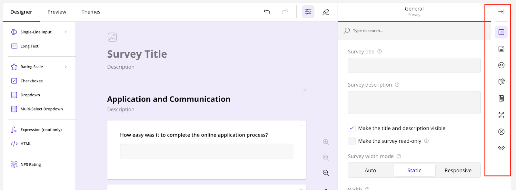The height and width of the screenshot is (190, 516).
Task: Click the redo arrow icon
Action: point(285,12)
